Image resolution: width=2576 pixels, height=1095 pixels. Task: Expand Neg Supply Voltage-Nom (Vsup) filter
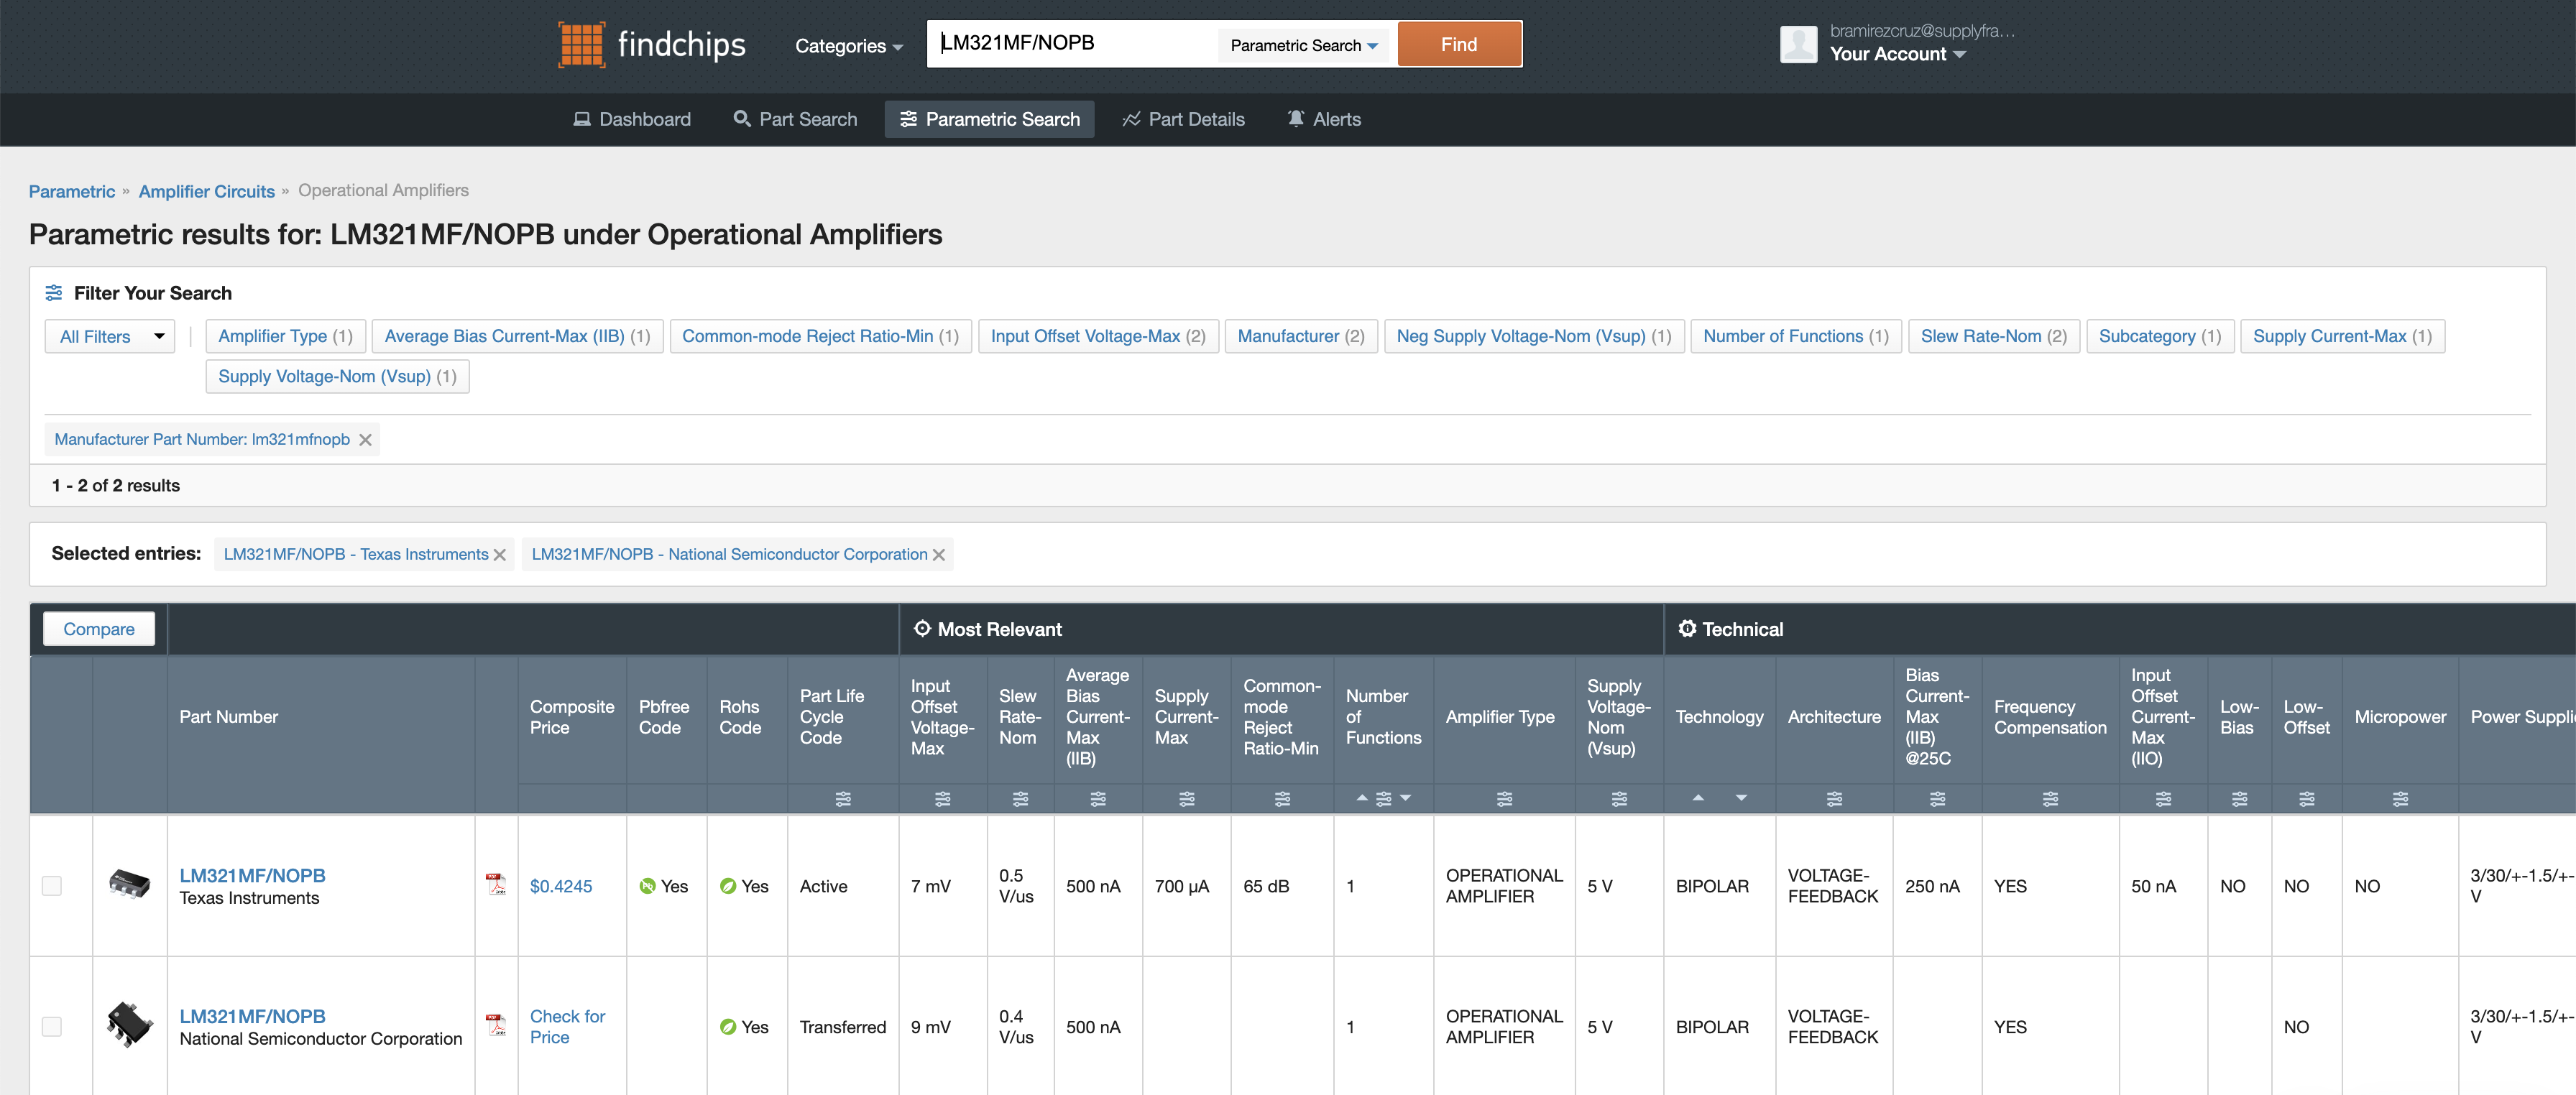pyautogui.click(x=1533, y=336)
